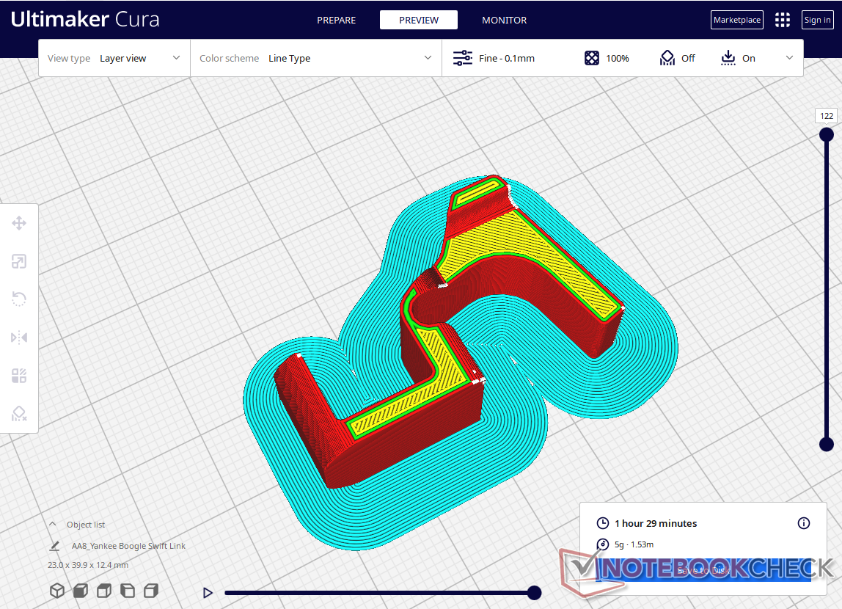842x609 pixels.
Task: Click the support Off icon
Action: pos(667,58)
